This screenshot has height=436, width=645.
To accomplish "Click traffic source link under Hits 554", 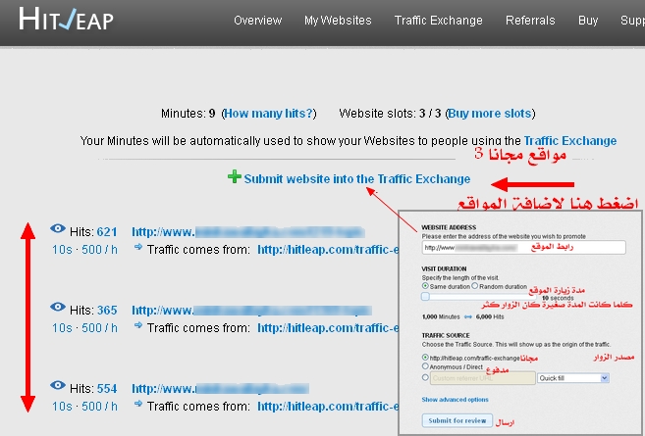I will click(328, 407).
